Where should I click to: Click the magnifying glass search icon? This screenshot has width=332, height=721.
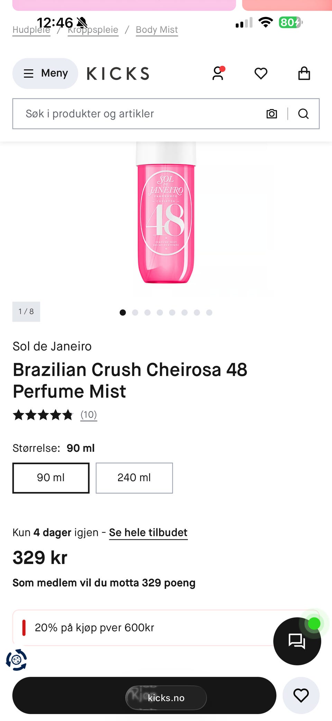coord(303,114)
